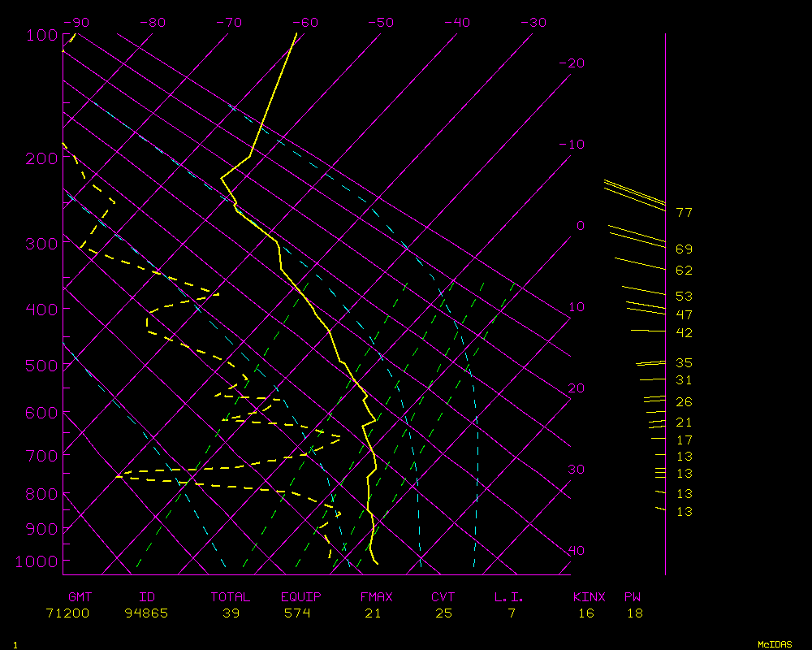The height and width of the screenshot is (650, 812).
Task: Click the 100 pressure level label
Action: tap(41, 35)
